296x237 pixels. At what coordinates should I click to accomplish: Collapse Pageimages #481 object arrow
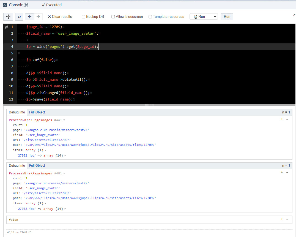click(64, 174)
